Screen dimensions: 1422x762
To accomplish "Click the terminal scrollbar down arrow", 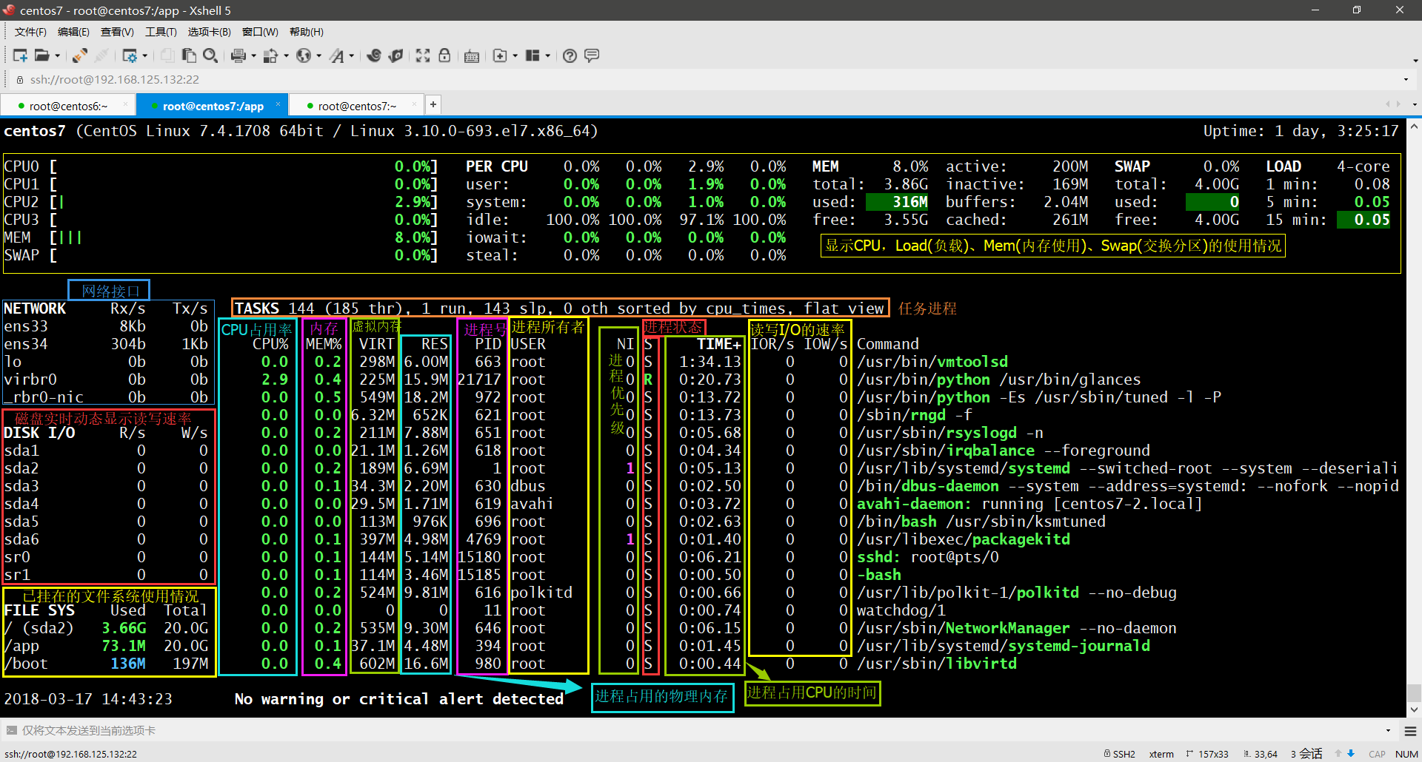I will (1414, 709).
